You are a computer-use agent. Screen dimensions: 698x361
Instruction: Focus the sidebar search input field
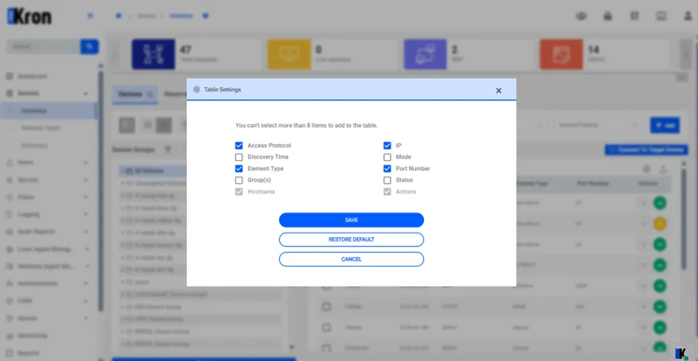(x=43, y=47)
